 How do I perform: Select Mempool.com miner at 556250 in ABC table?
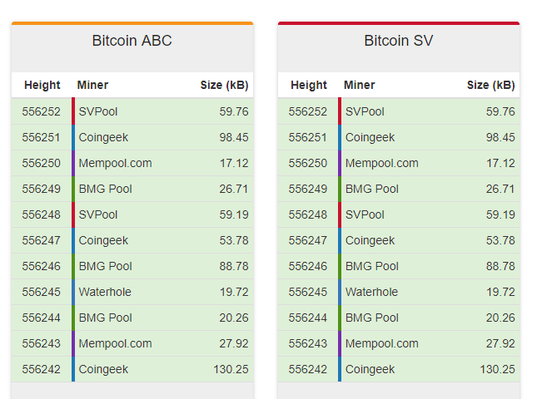click(115, 163)
